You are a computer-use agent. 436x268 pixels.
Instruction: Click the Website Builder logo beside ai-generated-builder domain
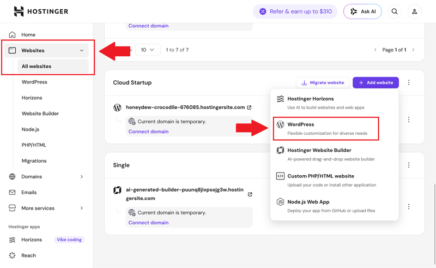click(x=117, y=190)
